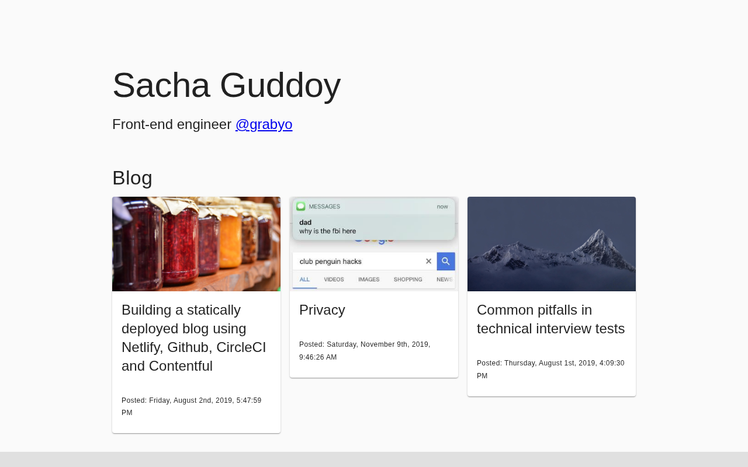748x467 pixels.
Task: Click the Thursday, August 1st posted date
Action: [x=550, y=370]
